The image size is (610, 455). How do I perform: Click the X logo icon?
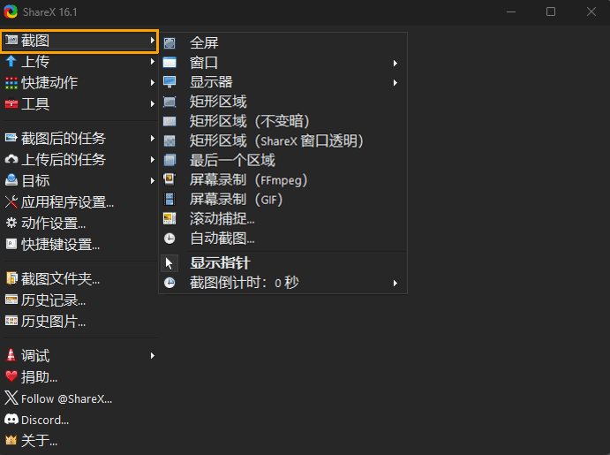coord(11,398)
